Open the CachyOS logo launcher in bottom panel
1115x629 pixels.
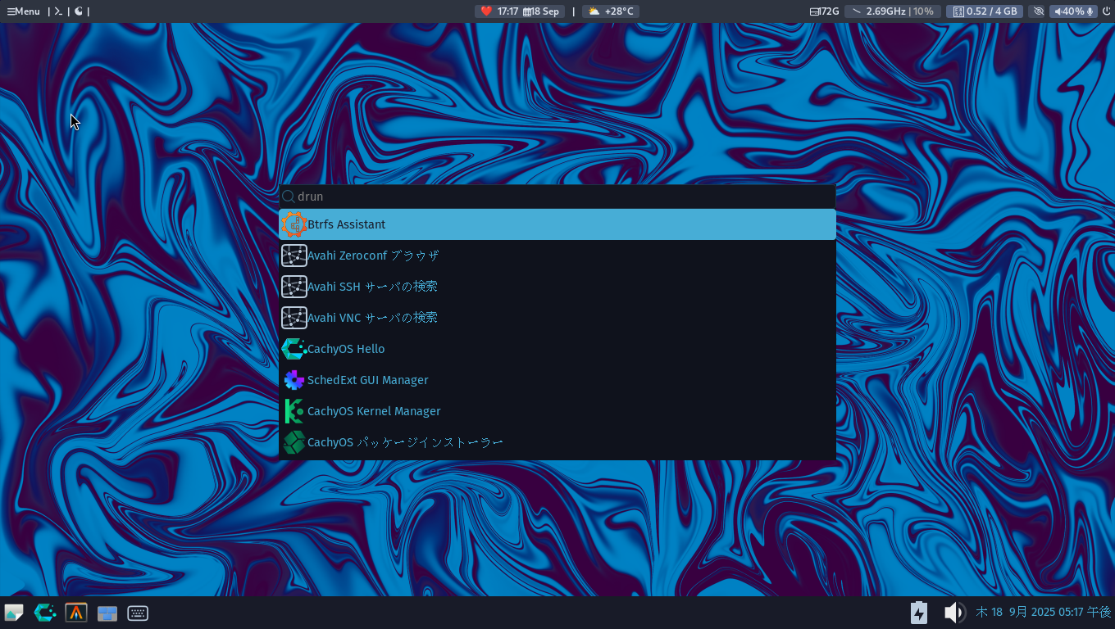(x=45, y=613)
